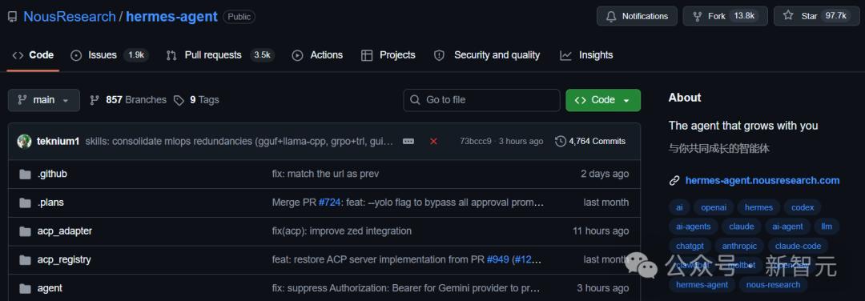Click the Notifications bell icon
865x301 pixels.
click(x=610, y=16)
